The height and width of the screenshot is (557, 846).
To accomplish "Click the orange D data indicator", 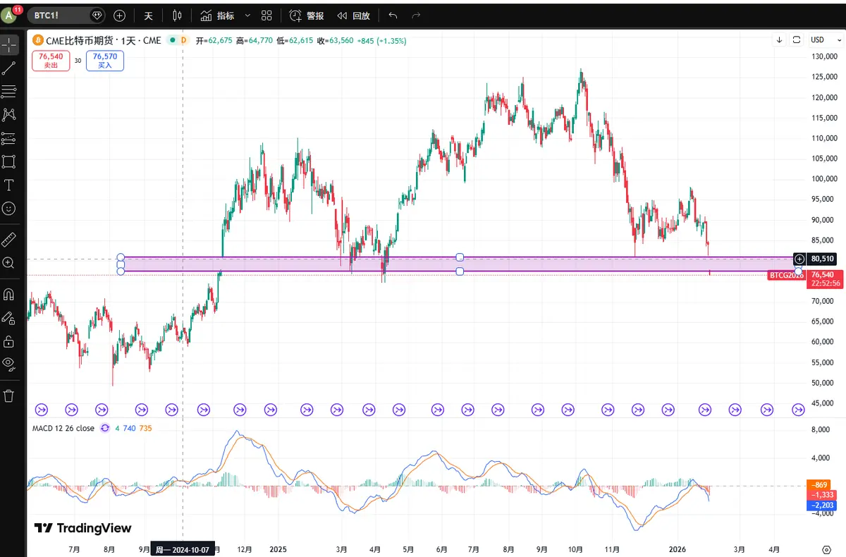I will point(183,41).
